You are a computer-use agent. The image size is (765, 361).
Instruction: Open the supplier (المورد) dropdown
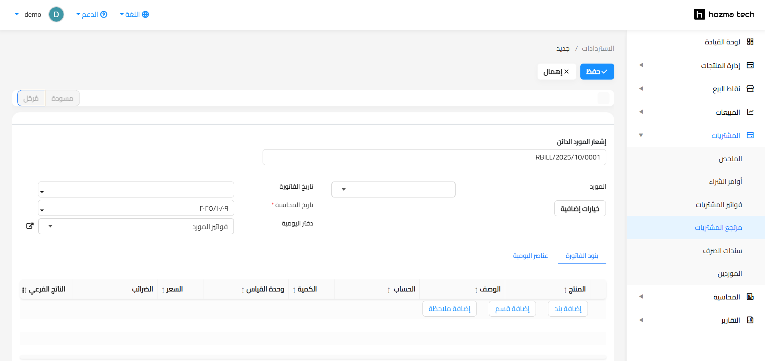tap(393, 189)
